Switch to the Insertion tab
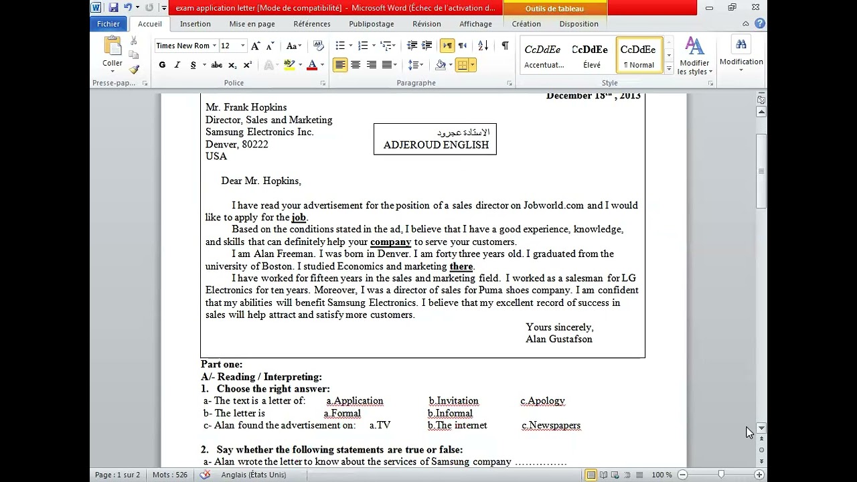Viewport: 857px width, 482px height. pos(196,23)
